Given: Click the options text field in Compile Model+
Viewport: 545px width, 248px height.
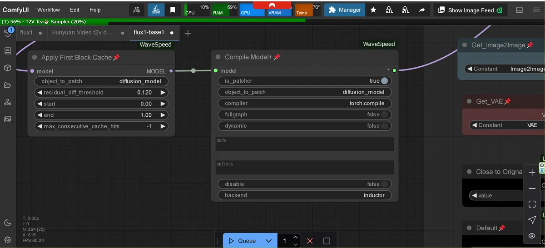Looking at the screenshot, I should [x=305, y=167].
